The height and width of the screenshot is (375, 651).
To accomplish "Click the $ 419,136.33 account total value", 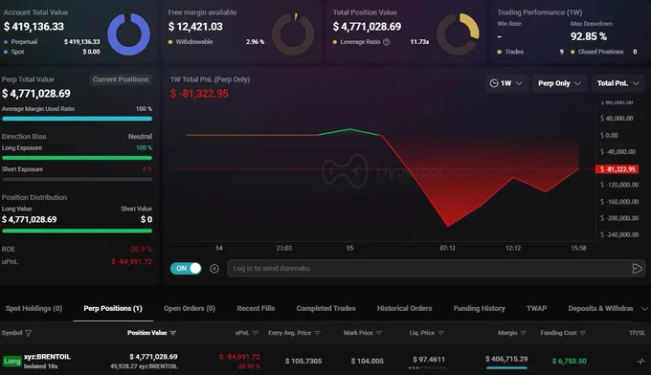I will (x=34, y=27).
